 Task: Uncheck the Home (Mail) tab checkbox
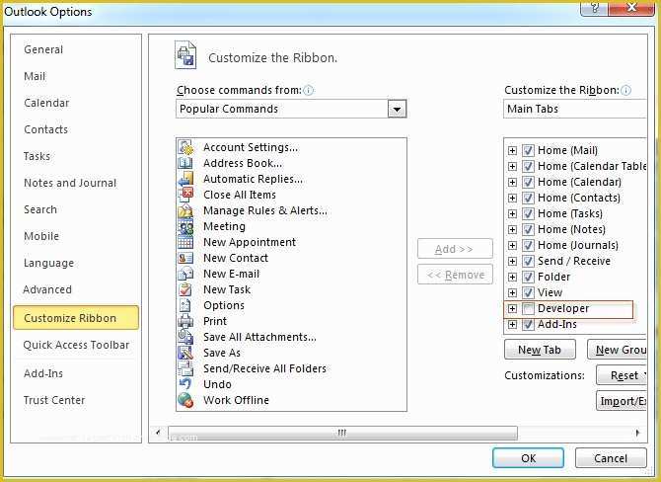[x=528, y=150]
